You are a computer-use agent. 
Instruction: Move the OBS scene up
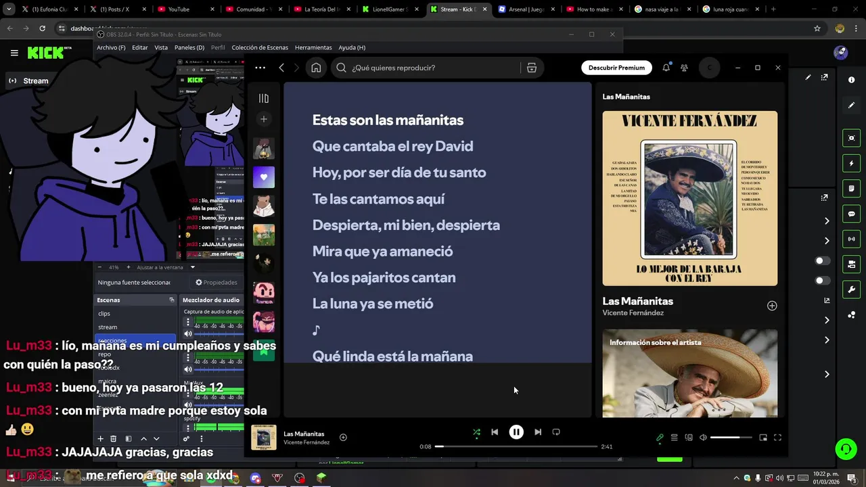tap(143, 439)
